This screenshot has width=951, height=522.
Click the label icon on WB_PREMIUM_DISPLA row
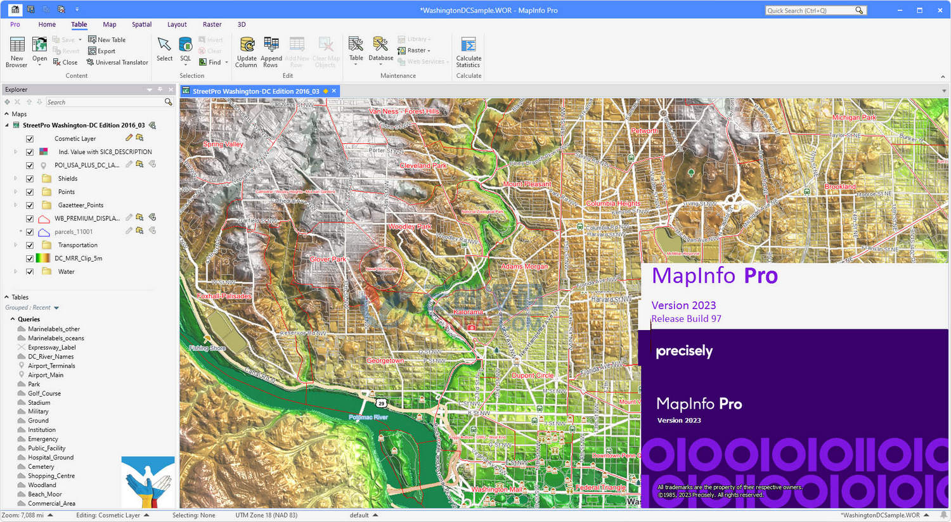point(152,217)
